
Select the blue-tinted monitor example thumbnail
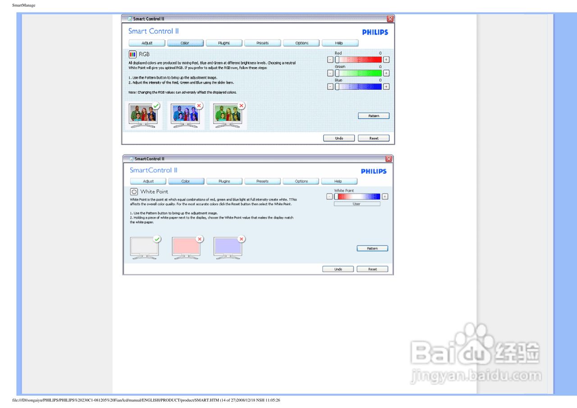[x=185, y=116]
